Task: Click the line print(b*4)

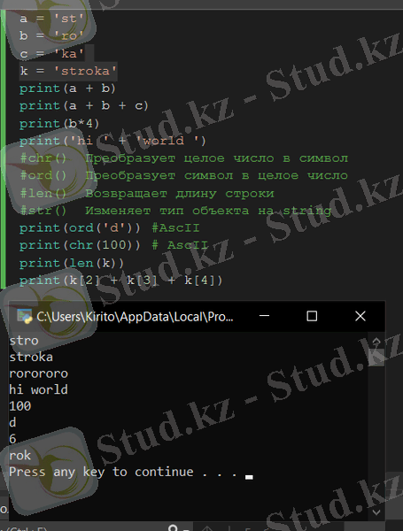Action: click(59, 123)
